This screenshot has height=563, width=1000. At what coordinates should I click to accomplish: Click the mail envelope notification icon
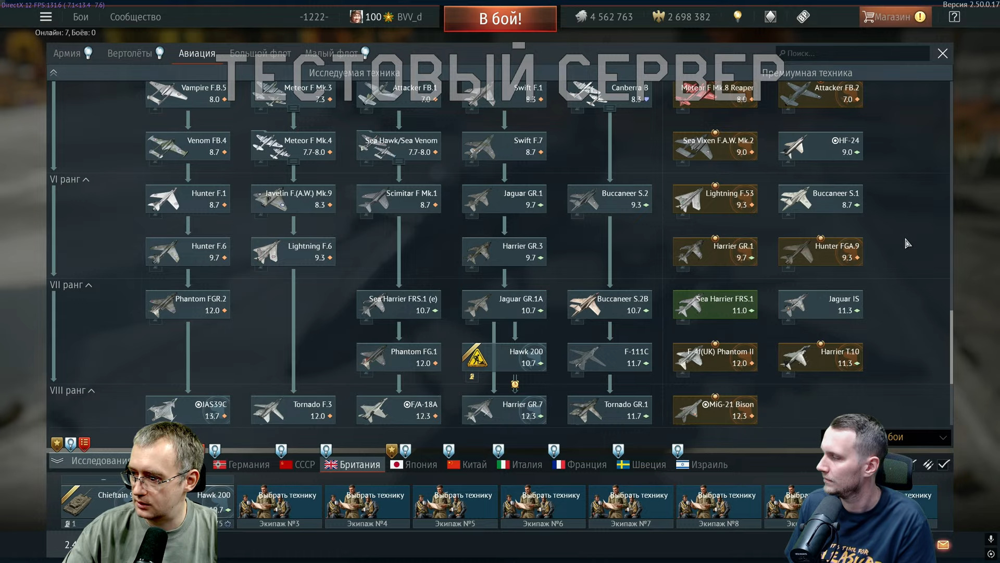943,545
